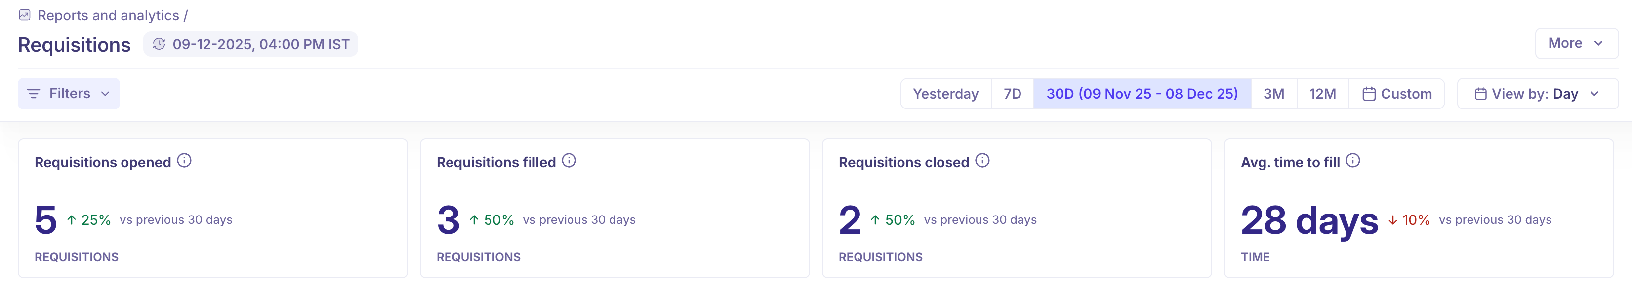Click info icon next to Requisitions filled

pyautogui.click(x=569, y=161)
